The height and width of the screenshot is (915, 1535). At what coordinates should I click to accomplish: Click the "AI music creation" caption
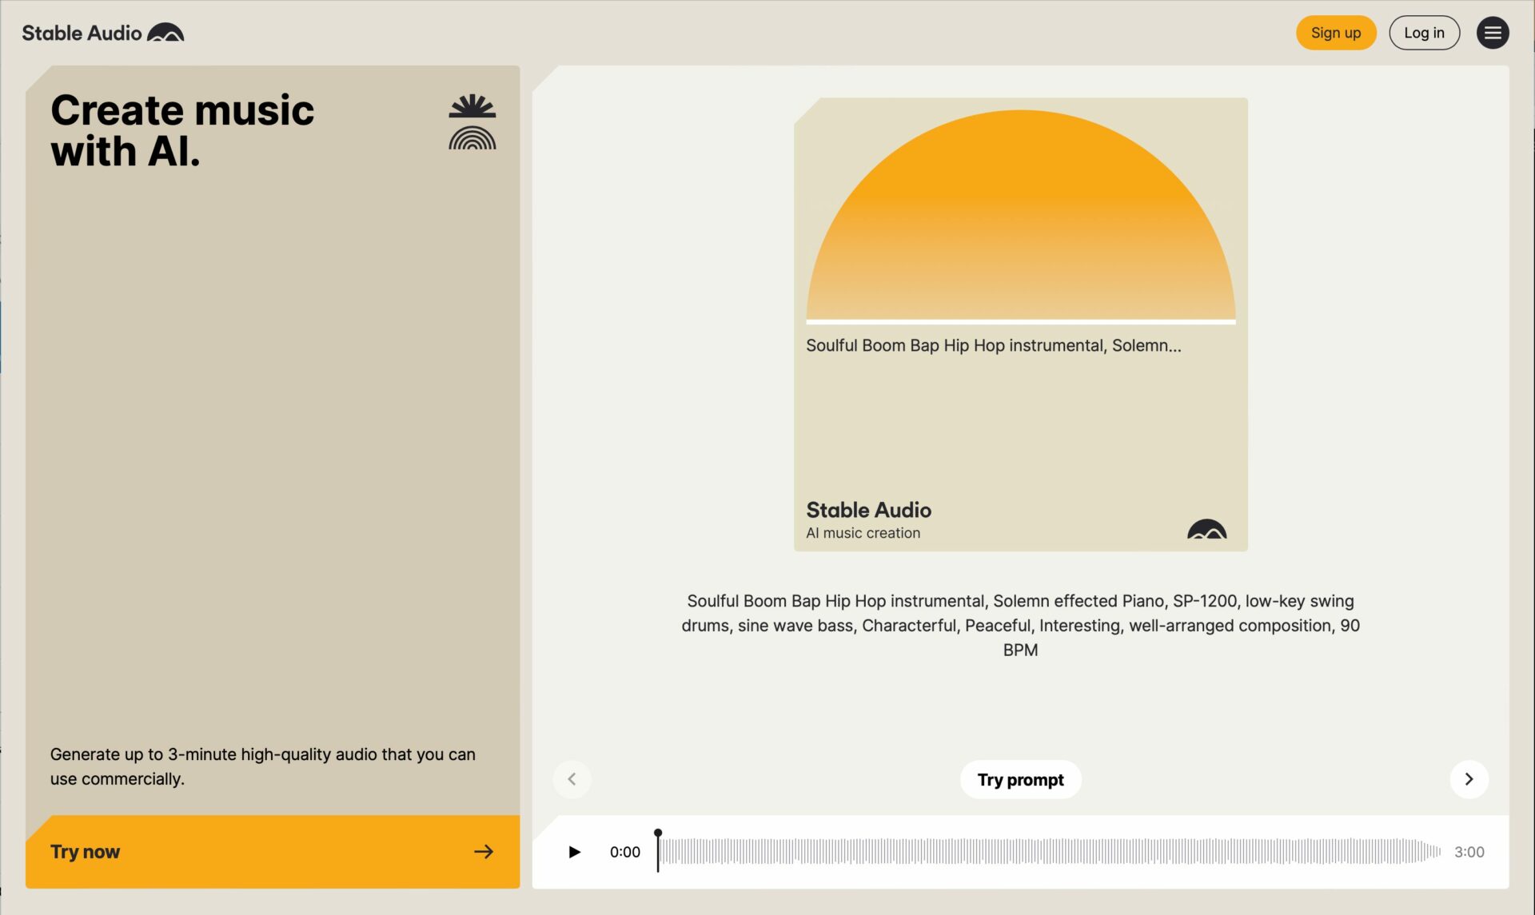point(863,533)
